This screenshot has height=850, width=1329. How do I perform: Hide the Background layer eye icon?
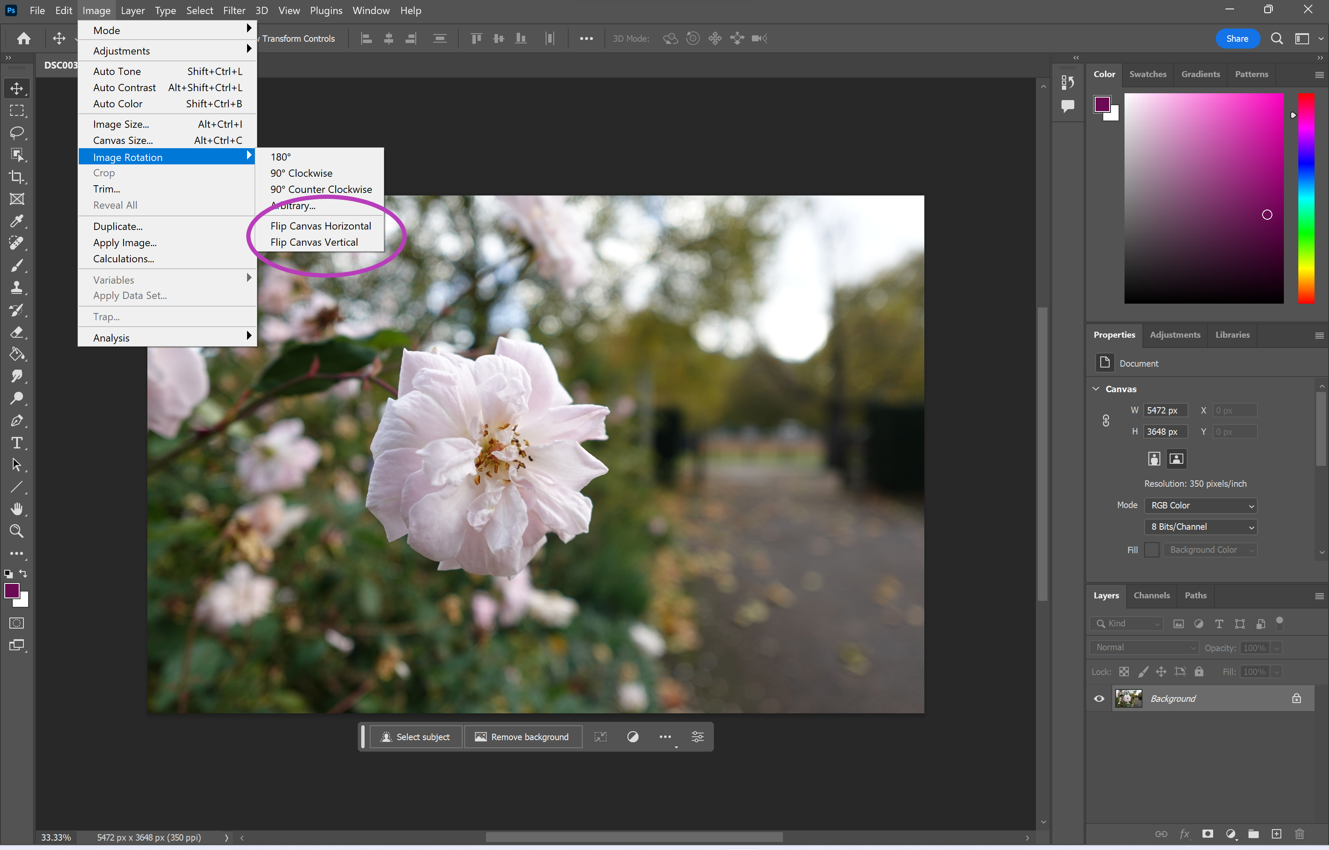(x=1099, y=699)
